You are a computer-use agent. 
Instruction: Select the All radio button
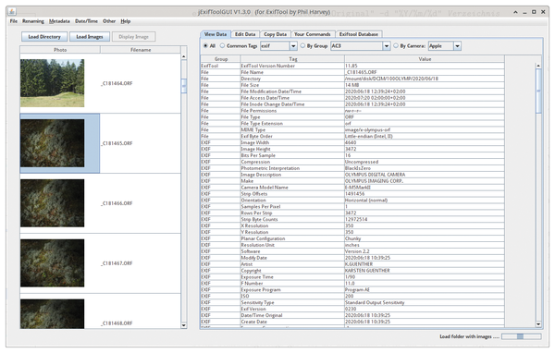tap(205, 45)
